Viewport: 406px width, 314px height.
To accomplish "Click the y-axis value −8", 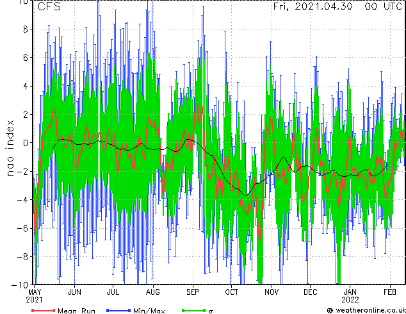I will (x=22, y=256).
